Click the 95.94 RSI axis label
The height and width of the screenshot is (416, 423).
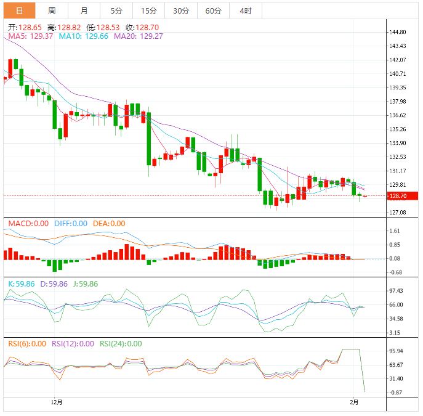click(396, 351)
